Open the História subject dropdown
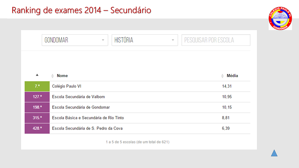 click(145, 40)
